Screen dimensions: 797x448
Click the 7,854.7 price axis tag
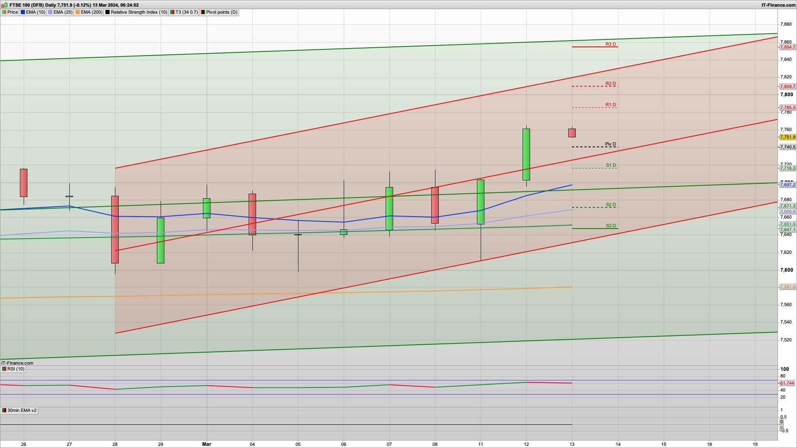tap(787, 47)
